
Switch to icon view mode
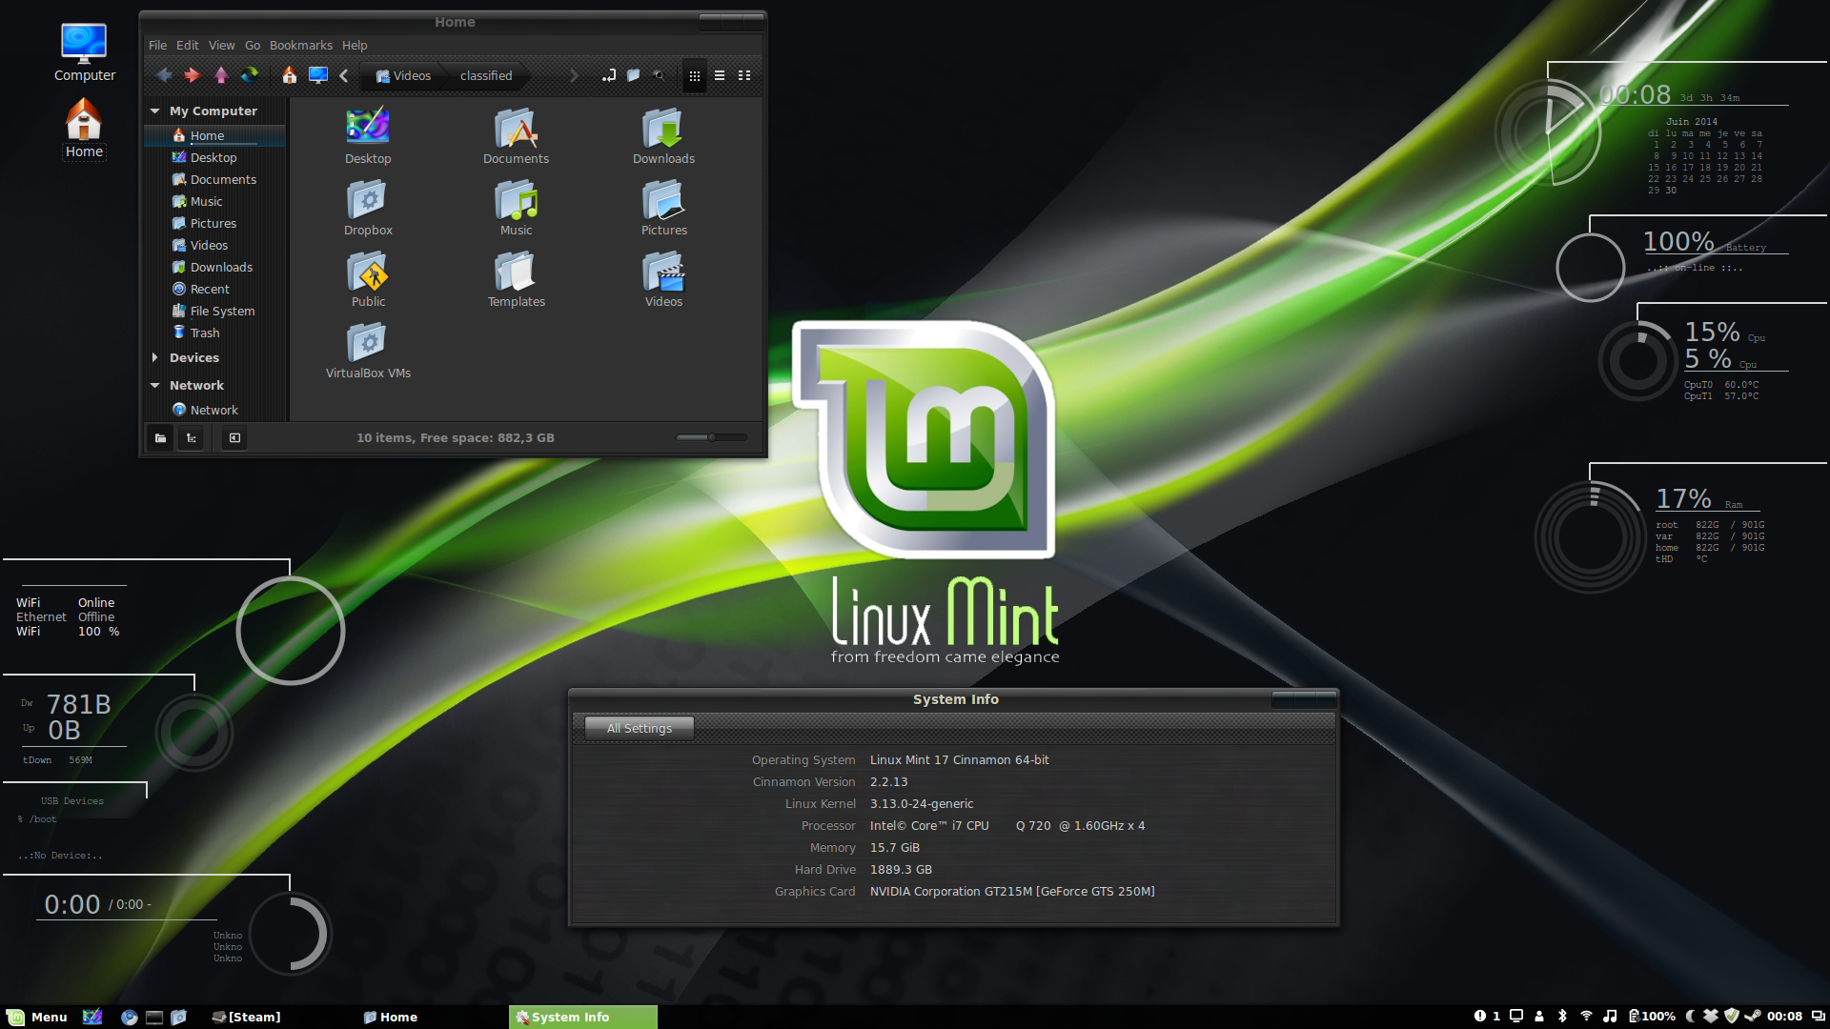[695, 75]
